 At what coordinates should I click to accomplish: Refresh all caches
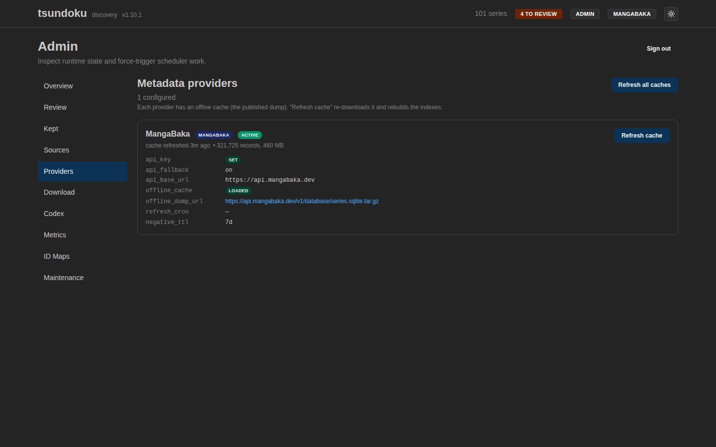(x=644, y=85)
